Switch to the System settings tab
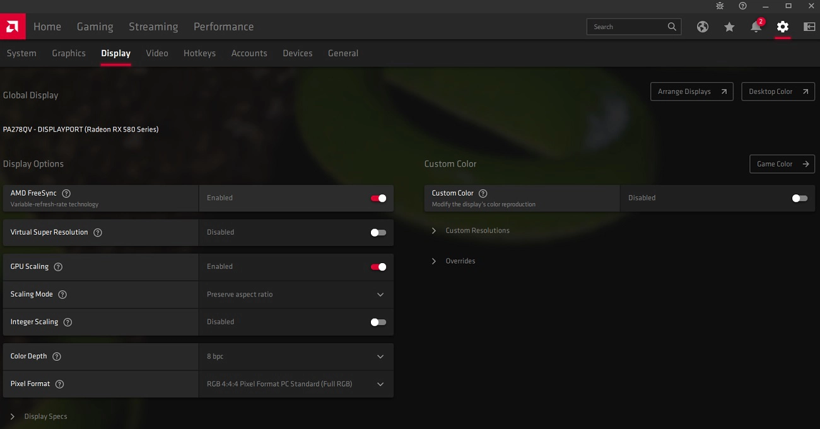Screen dimensions: 820x429 [21, 53]
